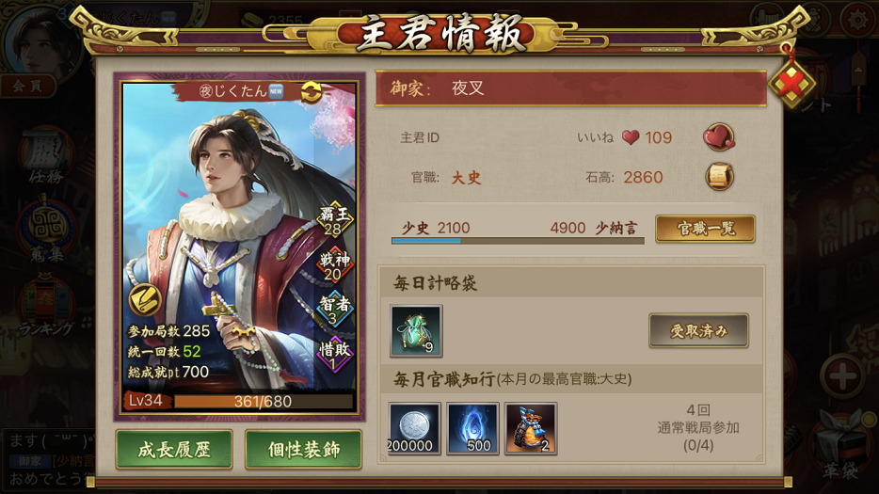Image resolution: width=879 pixels, height=494 pixels.
Task: Click the 覇王 28 title badge
Action: pos(335,220)
